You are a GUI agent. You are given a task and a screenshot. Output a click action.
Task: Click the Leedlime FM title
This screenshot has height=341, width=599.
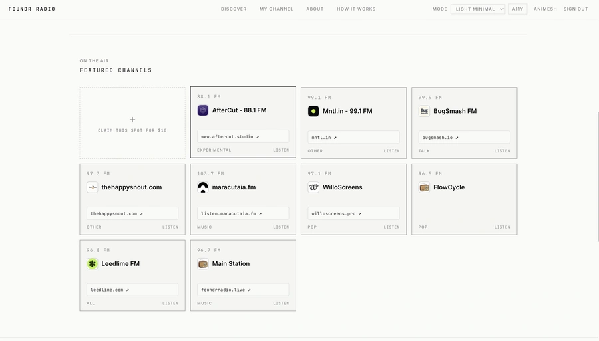(x=120, y=264)
